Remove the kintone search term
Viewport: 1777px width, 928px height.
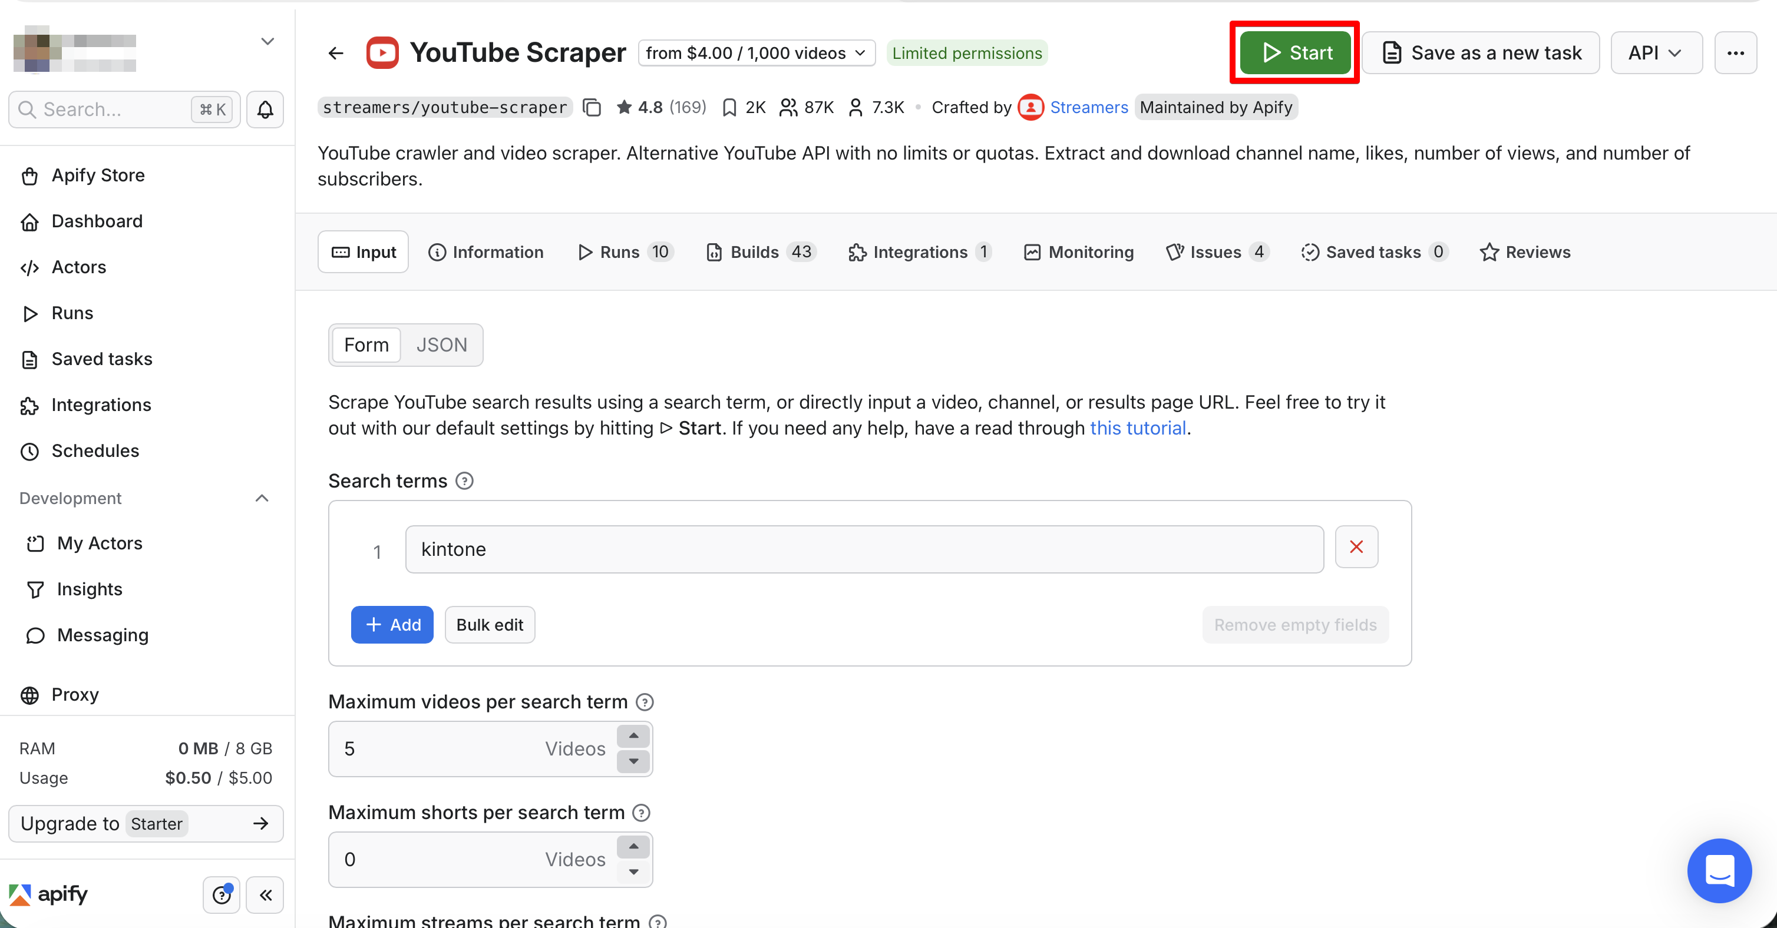pyautogui.click(x=1356, y=547)
